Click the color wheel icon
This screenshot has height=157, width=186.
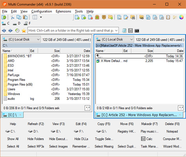pyautogui.click(x=181, y=17)
